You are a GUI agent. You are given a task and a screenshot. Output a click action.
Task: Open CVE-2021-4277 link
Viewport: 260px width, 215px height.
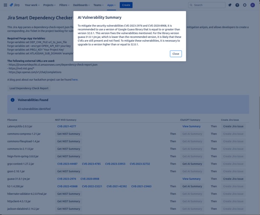[67, 126]
